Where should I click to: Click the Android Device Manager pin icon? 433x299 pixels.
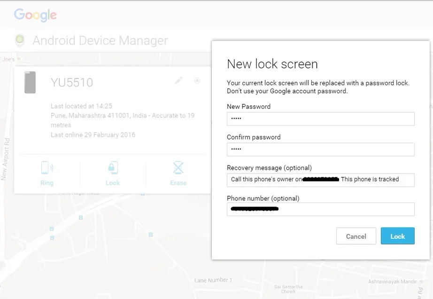(x=20, y=40)
